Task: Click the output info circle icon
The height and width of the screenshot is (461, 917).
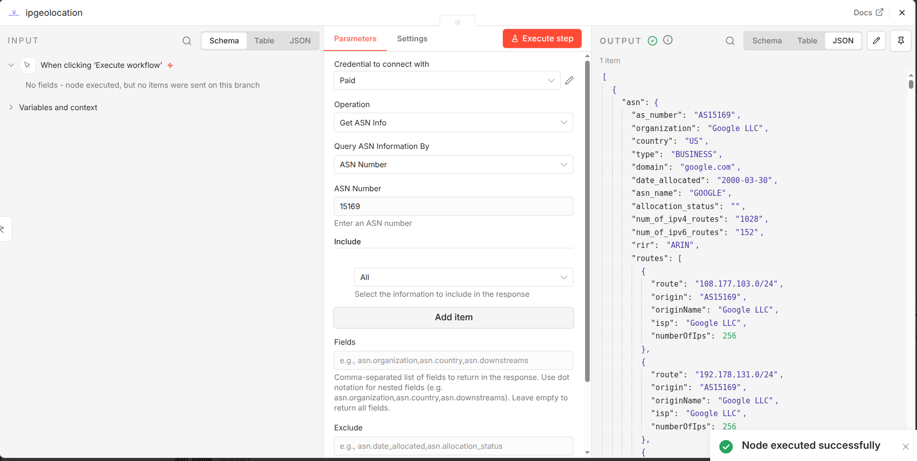Action: click(668, 40)
